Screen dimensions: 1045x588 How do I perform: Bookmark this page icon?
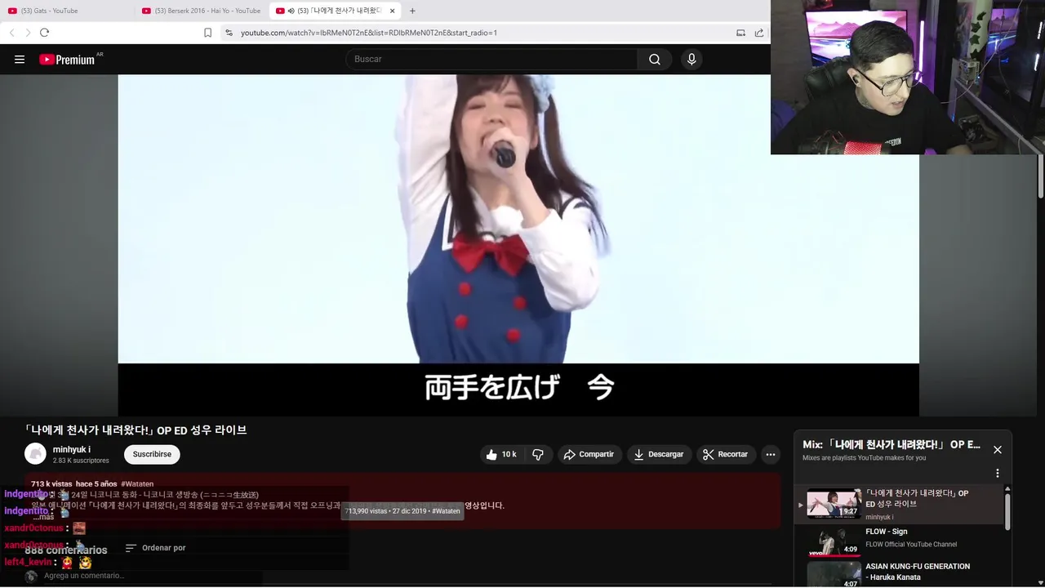tap(207, 33)
